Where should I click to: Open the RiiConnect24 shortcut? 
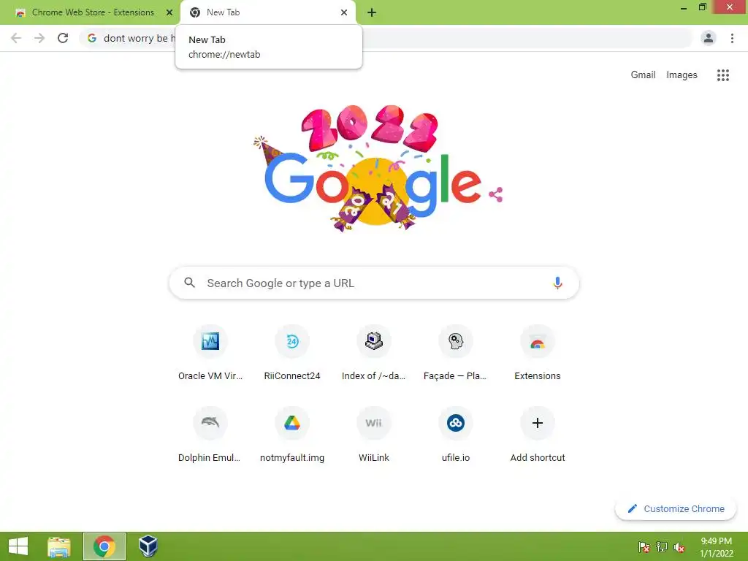click(x=292, y=354)
